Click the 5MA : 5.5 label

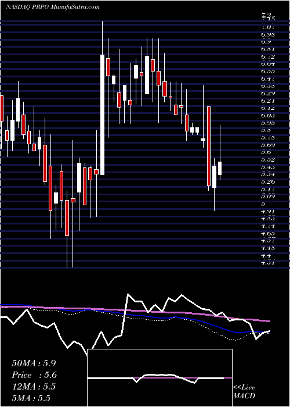31,398
